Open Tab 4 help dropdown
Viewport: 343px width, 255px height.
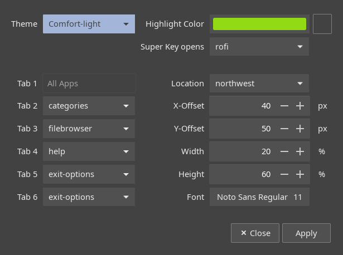89,151
